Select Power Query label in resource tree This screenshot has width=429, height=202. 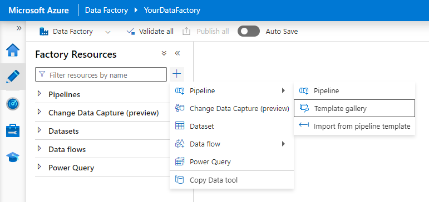71,168
